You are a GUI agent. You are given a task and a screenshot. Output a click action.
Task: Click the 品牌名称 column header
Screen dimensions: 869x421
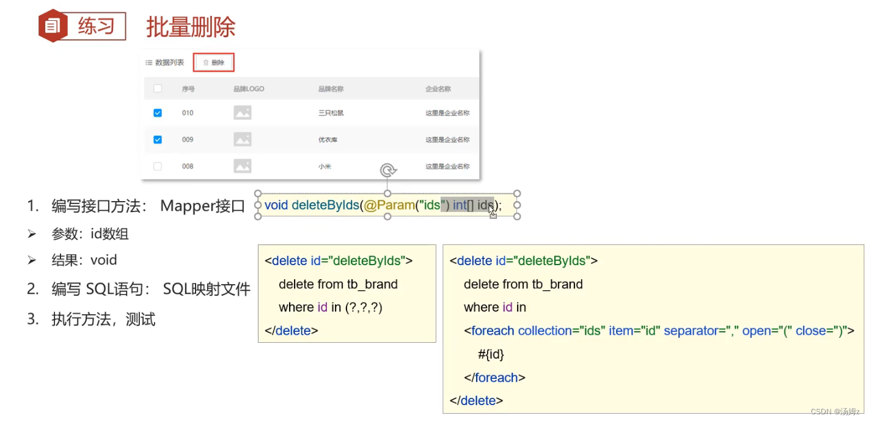click(331, 89)
